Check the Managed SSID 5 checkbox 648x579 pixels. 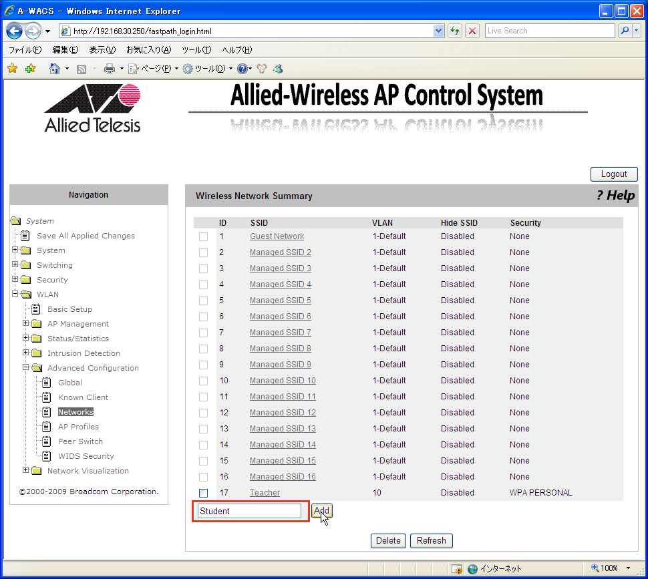point(203,301)
